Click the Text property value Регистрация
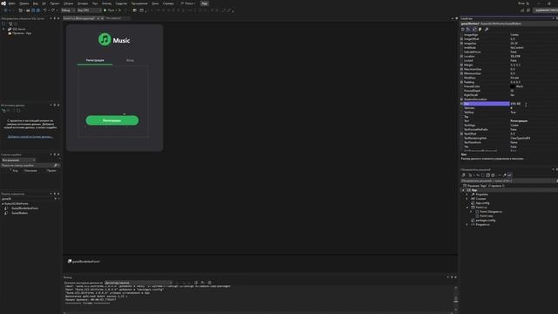Viewport: 558px width, 314px height. 519,121
